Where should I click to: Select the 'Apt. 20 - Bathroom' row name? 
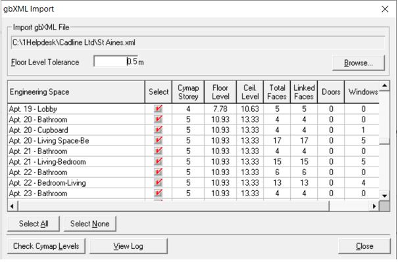point(38,120)
